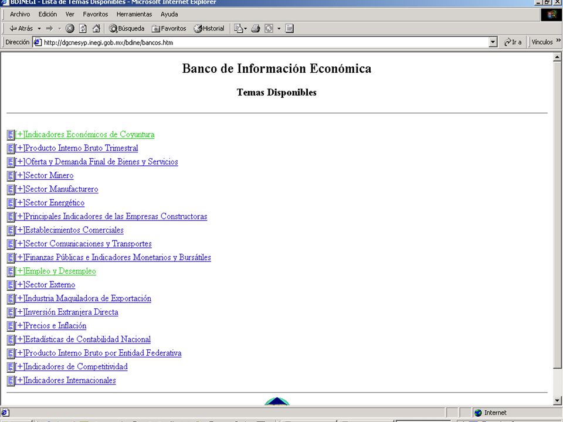563x422 pixels.
Task: Click the vertical scrollbar up arrow
Action: pyautogui.click(x=557, y=57)
